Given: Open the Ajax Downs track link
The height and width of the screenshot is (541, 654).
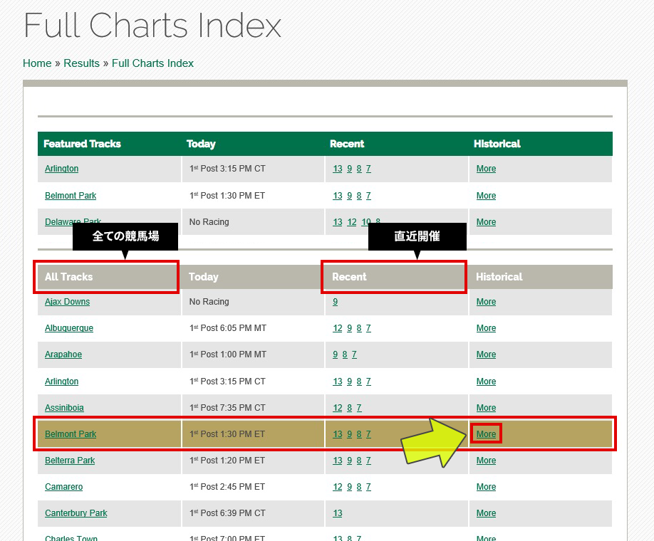Looking at the screenshot, I should tap(67, 302).
